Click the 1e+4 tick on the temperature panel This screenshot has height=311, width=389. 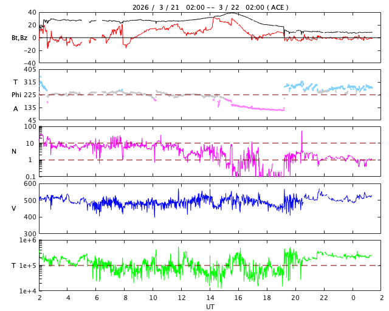click(27, 291)
